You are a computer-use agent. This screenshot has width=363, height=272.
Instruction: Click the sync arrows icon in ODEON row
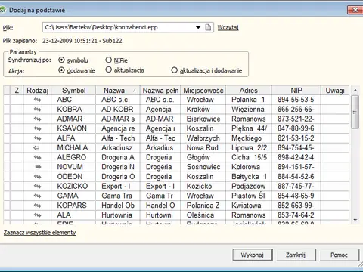(x=37, y=177)
